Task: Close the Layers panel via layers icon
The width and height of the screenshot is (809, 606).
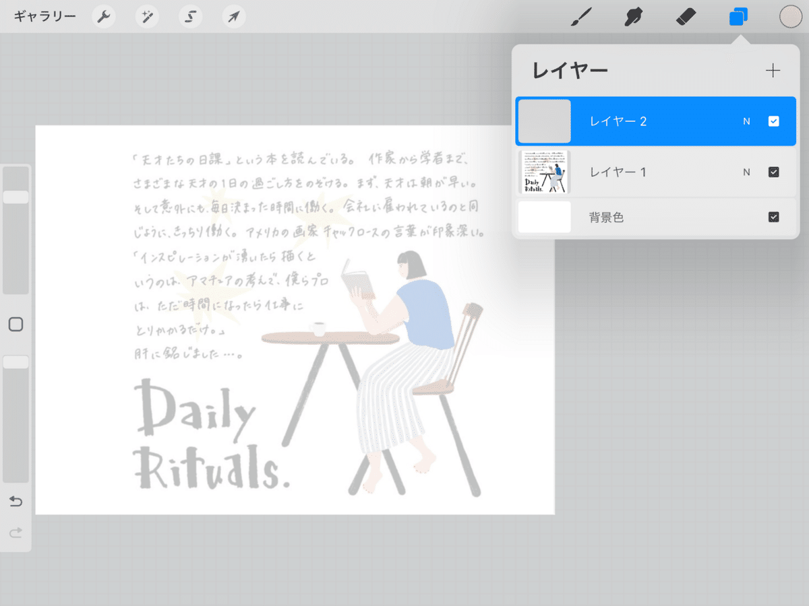Action: (738, 17)
